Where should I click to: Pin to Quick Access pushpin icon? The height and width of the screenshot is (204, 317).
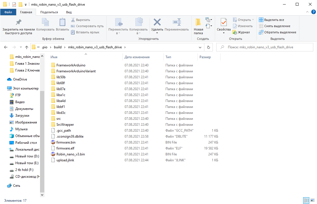pos(19,22)
